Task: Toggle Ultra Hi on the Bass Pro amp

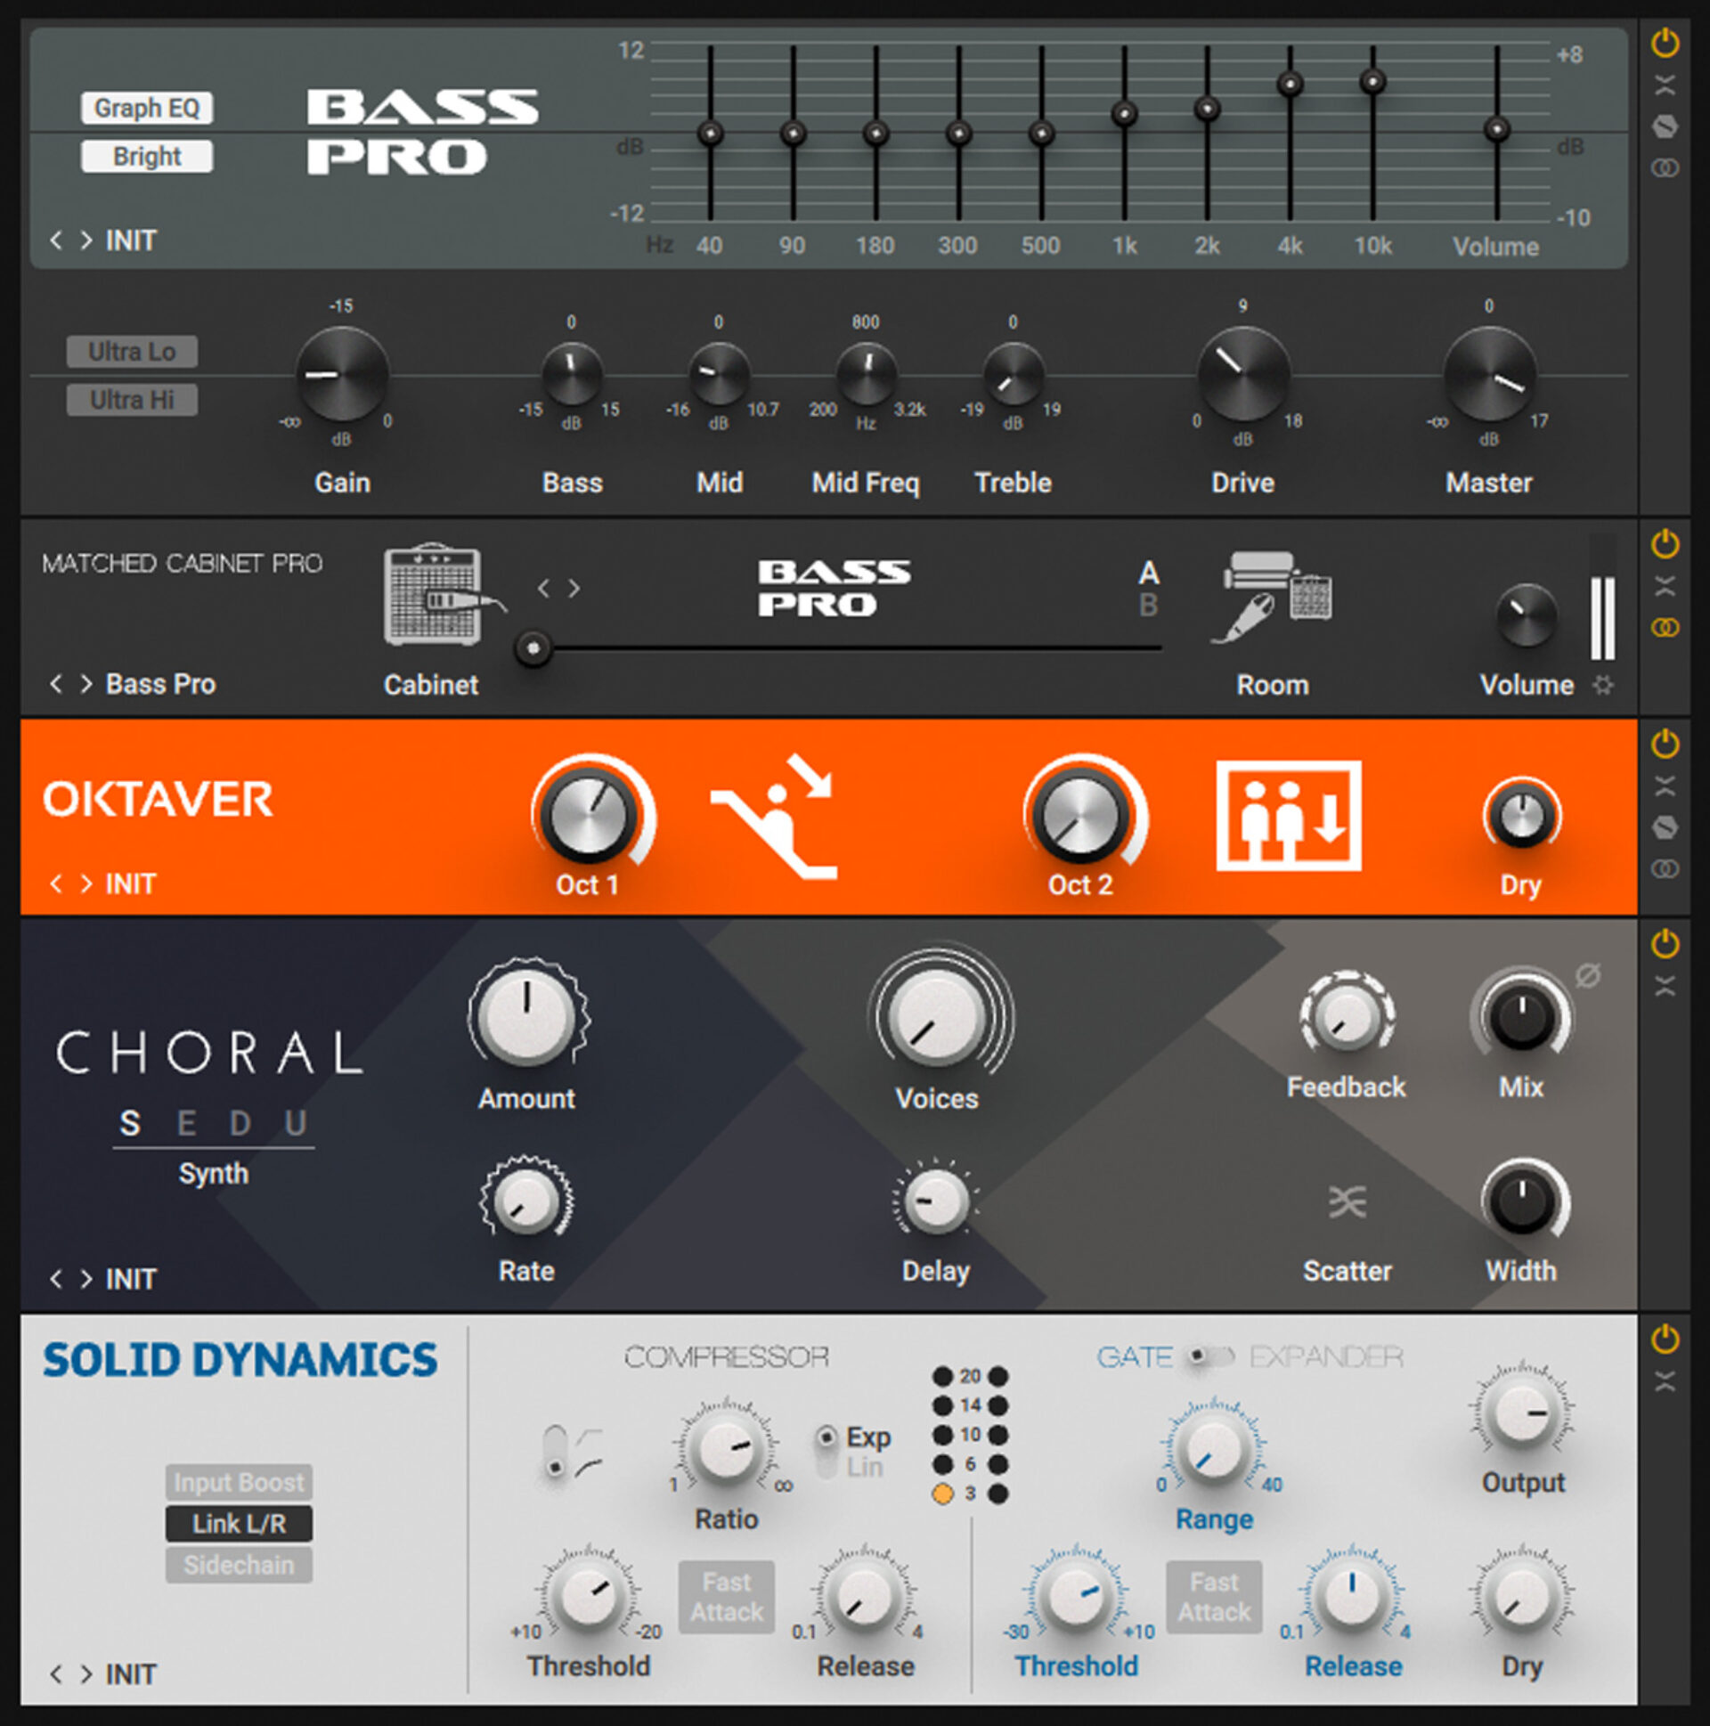Action: pyautogui.click(x=131, y=399)
